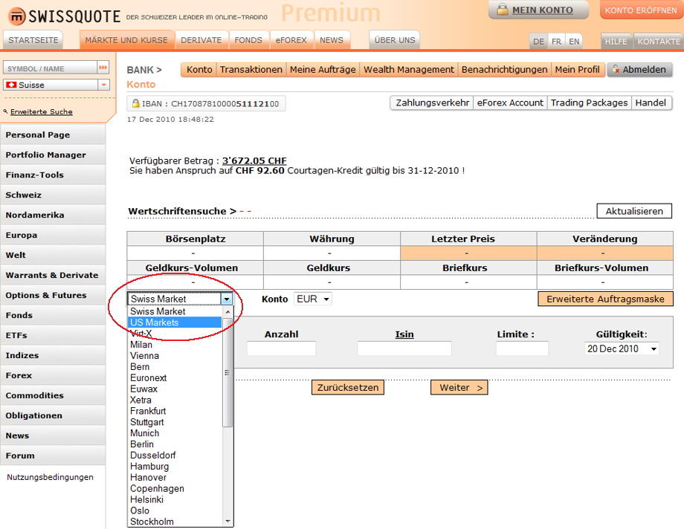Viewport: 684px width, 529px height.
Task: Click the Swissquote logo icon
Action: [x=17, y=16]
